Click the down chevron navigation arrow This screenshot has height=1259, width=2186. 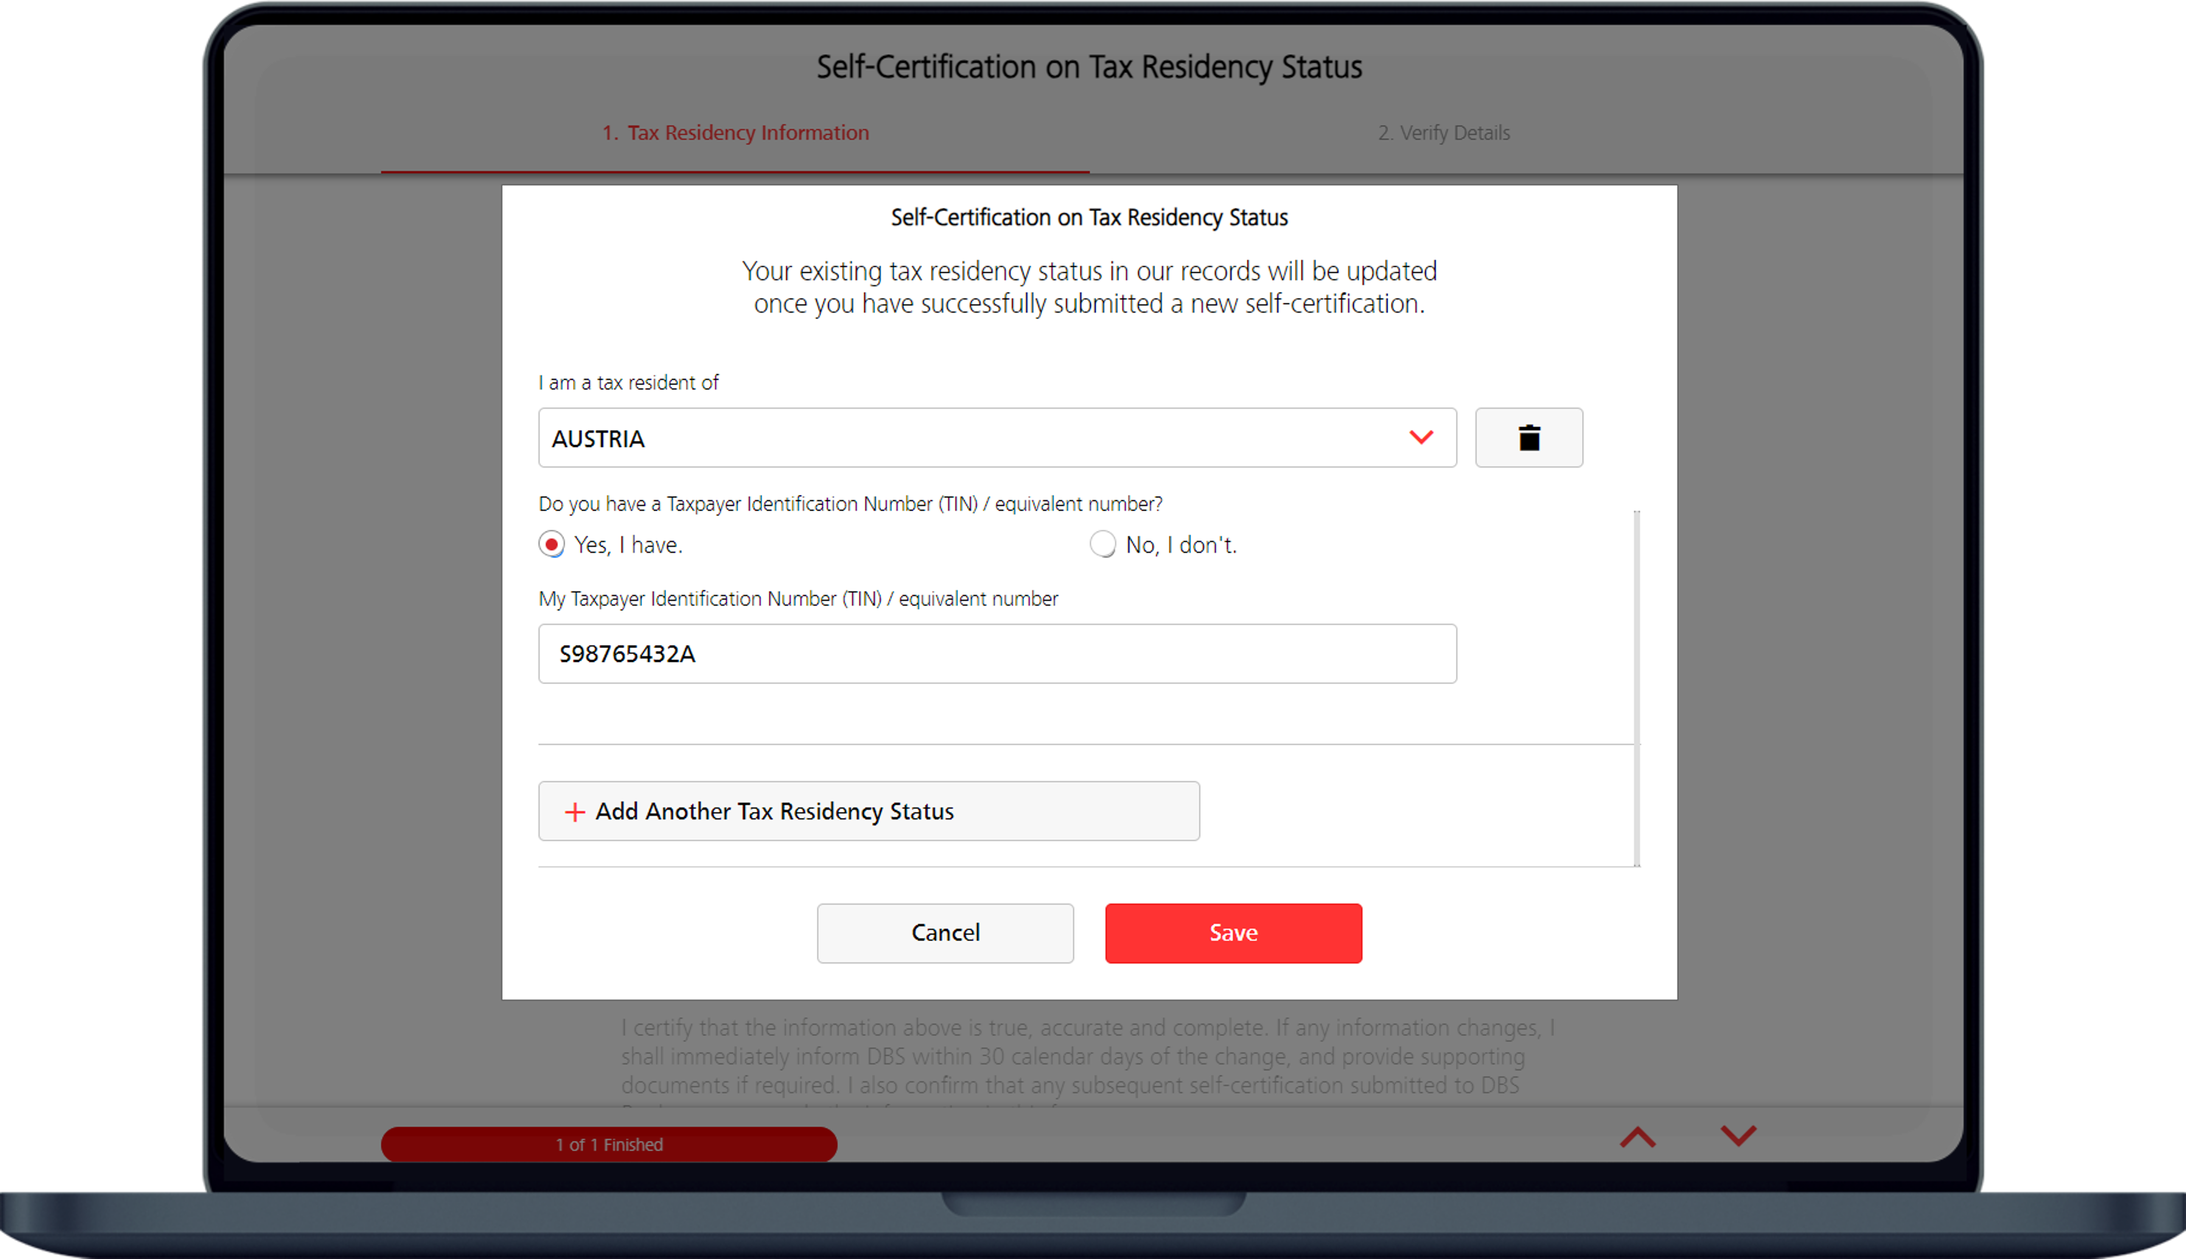pyautogui.click(x=1738, y=1137)
